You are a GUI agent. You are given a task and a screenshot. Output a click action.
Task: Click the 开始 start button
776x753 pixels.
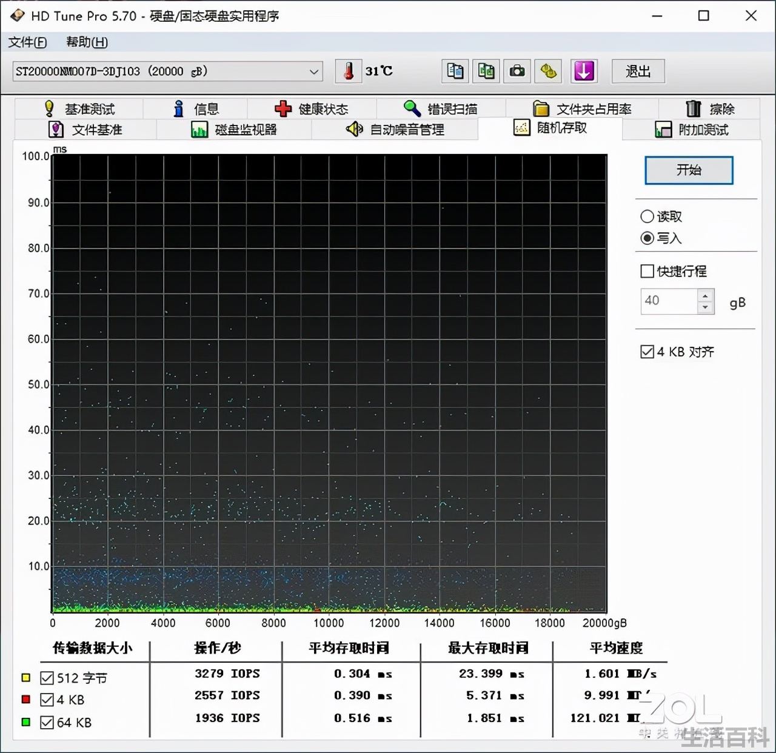[689, 170]
